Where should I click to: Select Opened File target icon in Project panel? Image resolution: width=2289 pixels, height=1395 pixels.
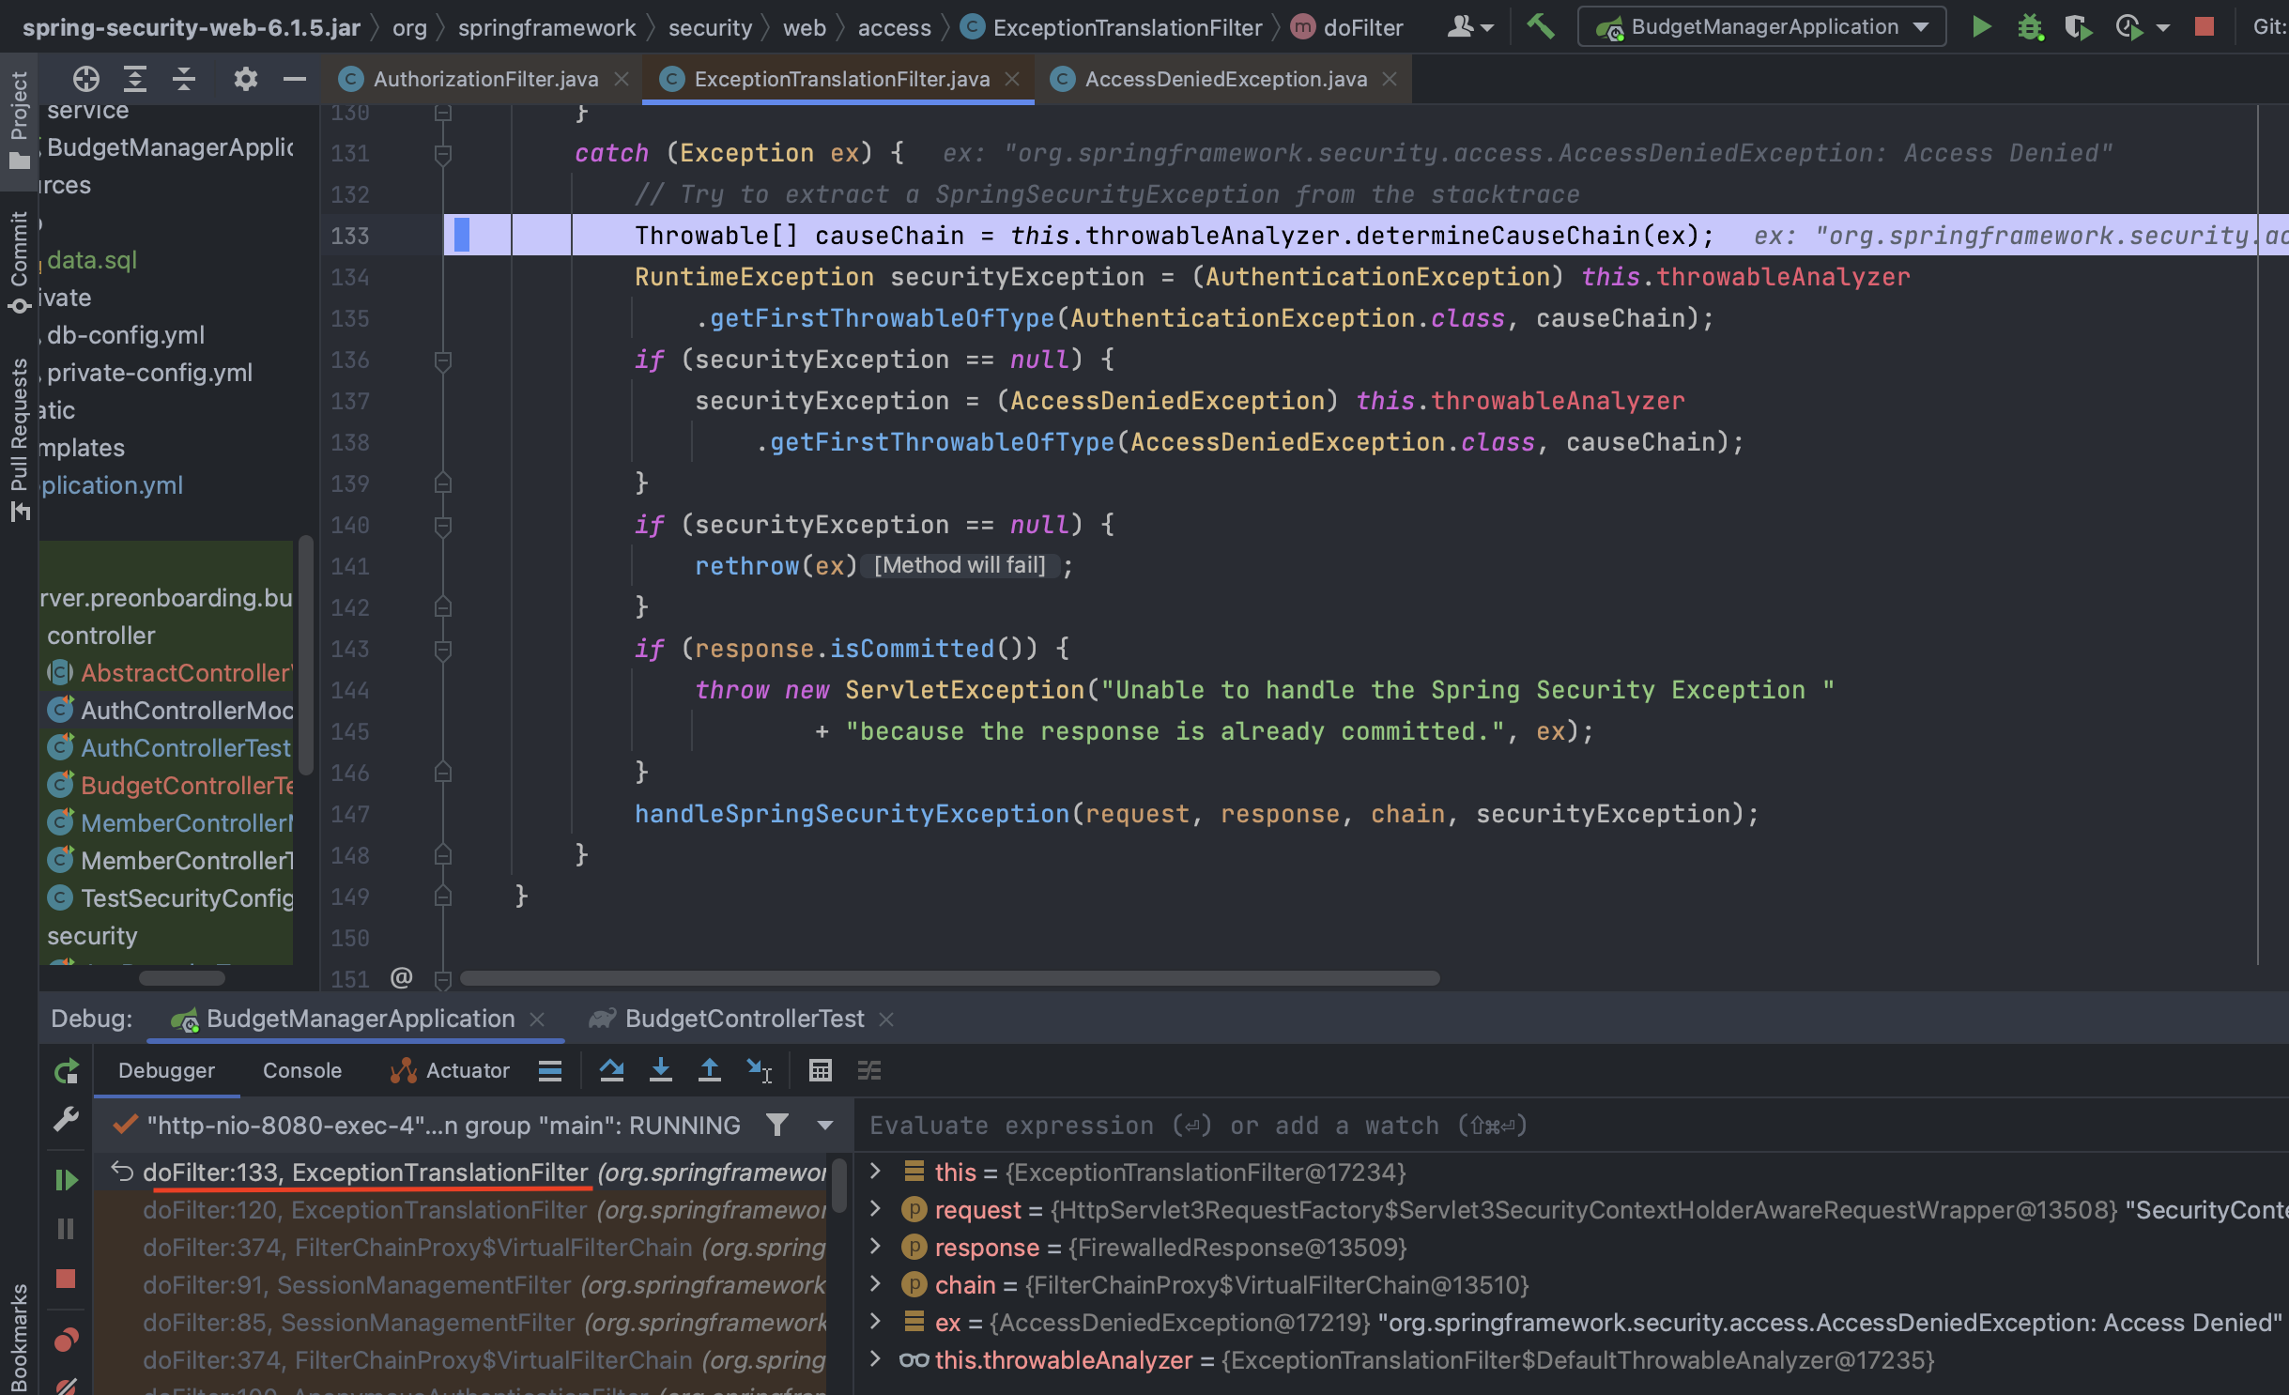[x=86, y=79]
